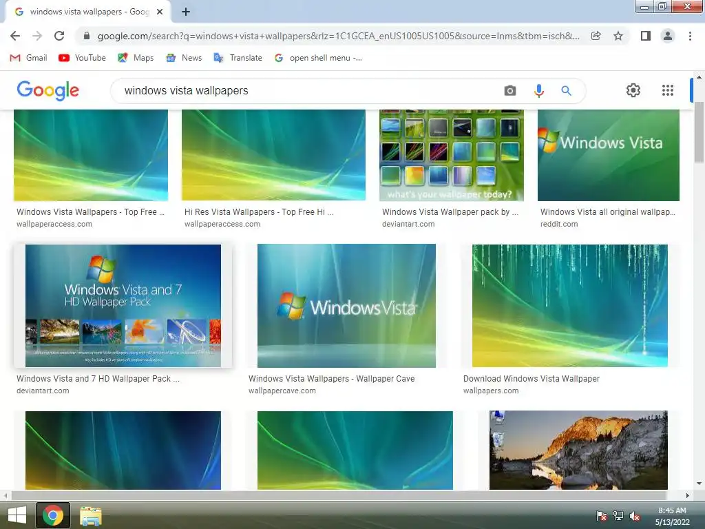
Task: Click 'Download Windows Vista Wallpaper' title
Action: (532, 379)
